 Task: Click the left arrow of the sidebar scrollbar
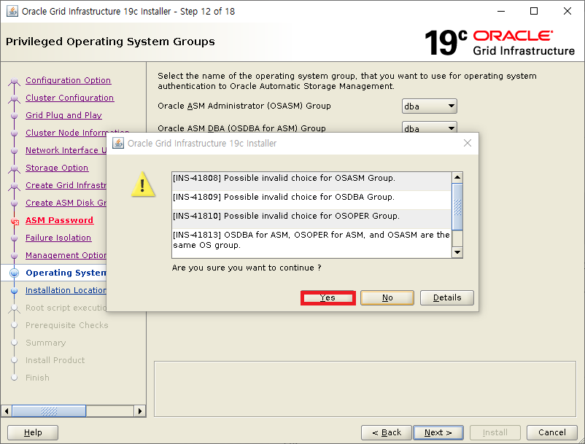[x=7, y=411]
